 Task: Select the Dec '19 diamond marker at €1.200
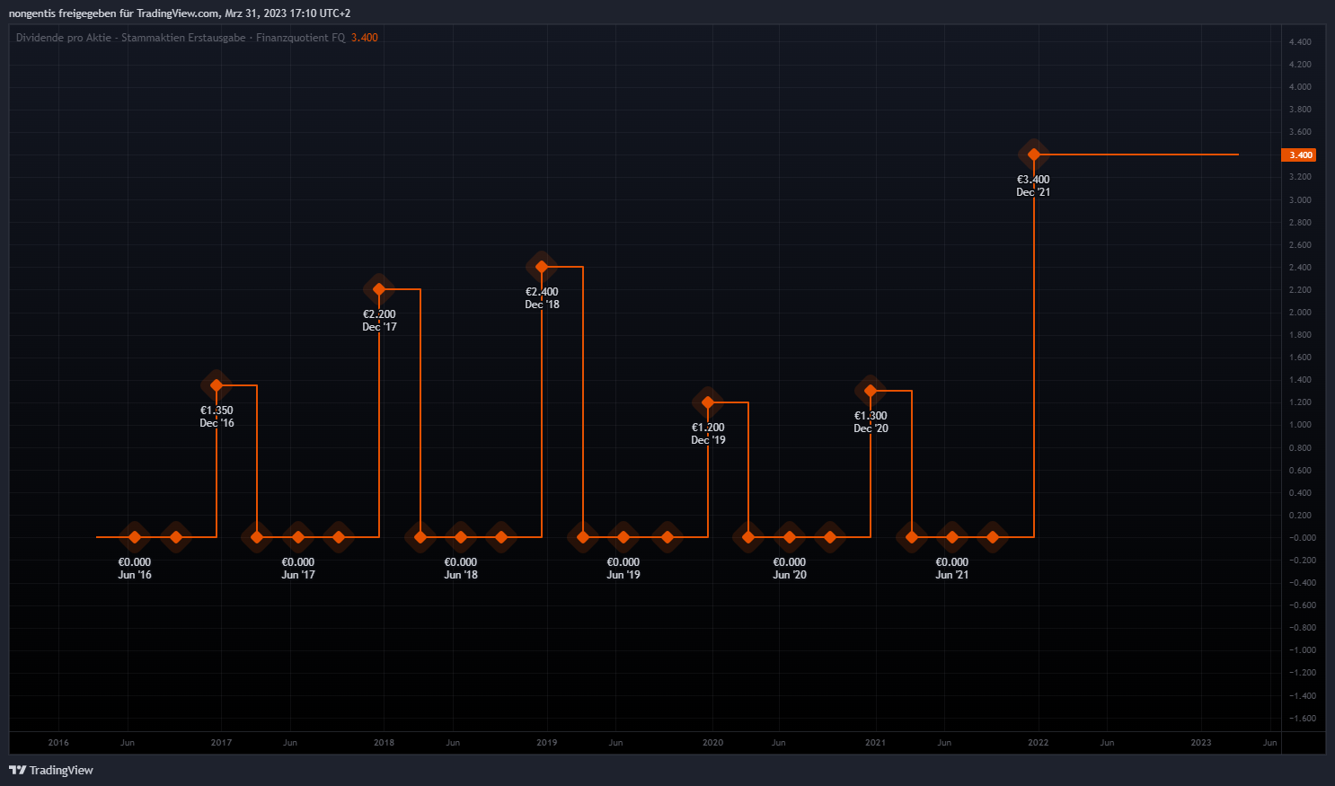click(x=708, y=402)
